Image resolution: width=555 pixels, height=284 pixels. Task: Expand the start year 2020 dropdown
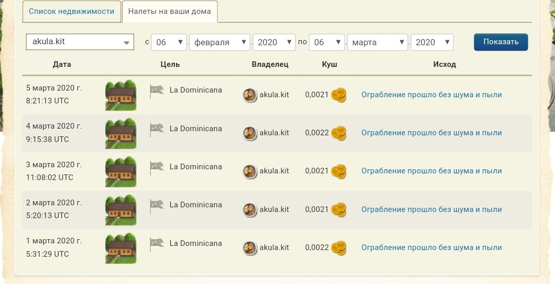(274, 42)
